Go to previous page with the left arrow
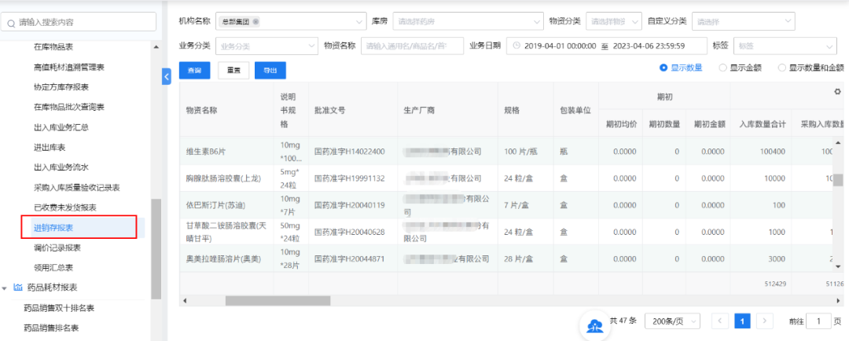Image resolution: width=849 pixels, height=341 pixels. tap(720, 321)
